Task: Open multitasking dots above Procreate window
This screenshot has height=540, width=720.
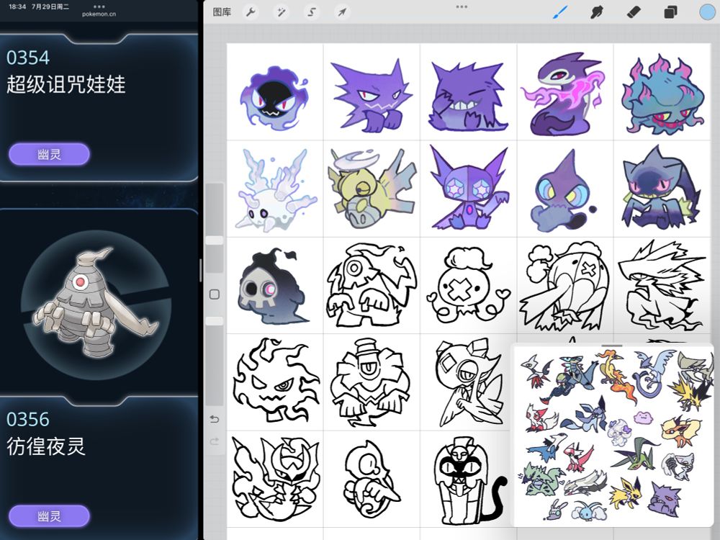Action: (462, 6)
